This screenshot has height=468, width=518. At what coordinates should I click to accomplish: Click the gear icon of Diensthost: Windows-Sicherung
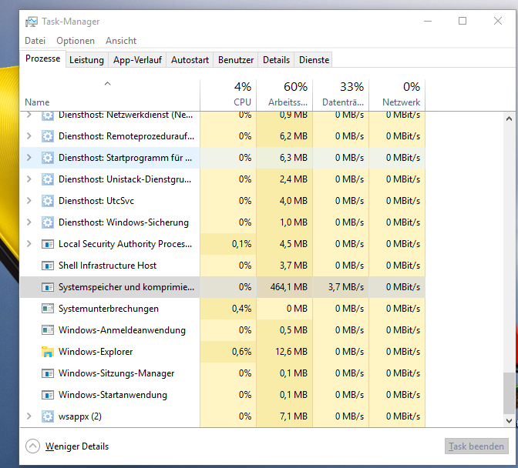[48, 222]
